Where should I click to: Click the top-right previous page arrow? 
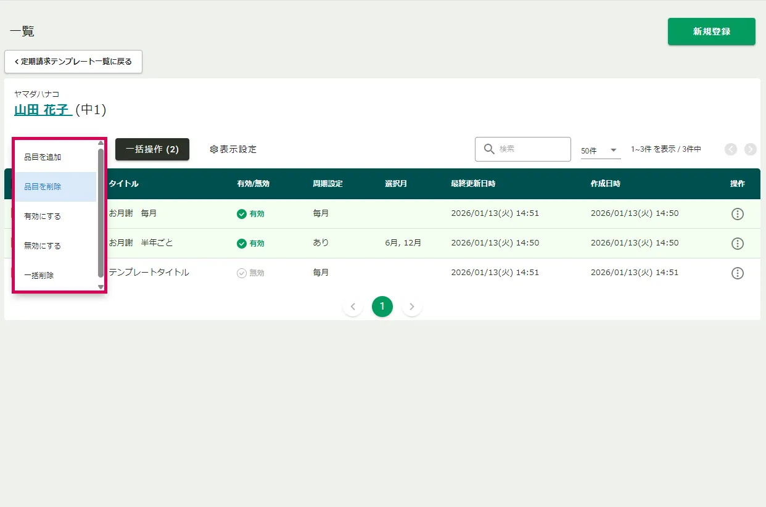pos(731,149)
